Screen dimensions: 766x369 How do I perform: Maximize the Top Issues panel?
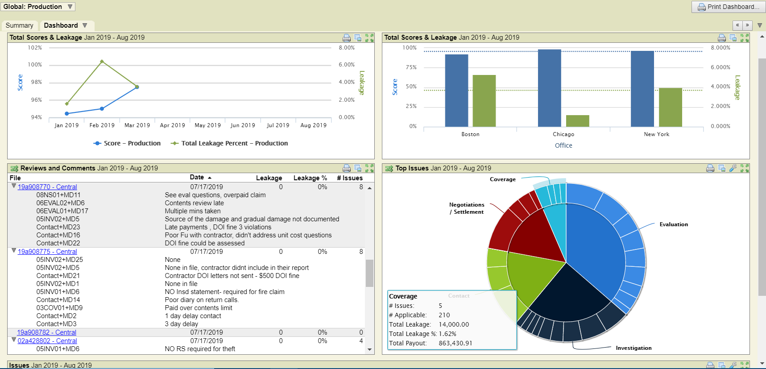pyautogui.click(x=745, y=168)
